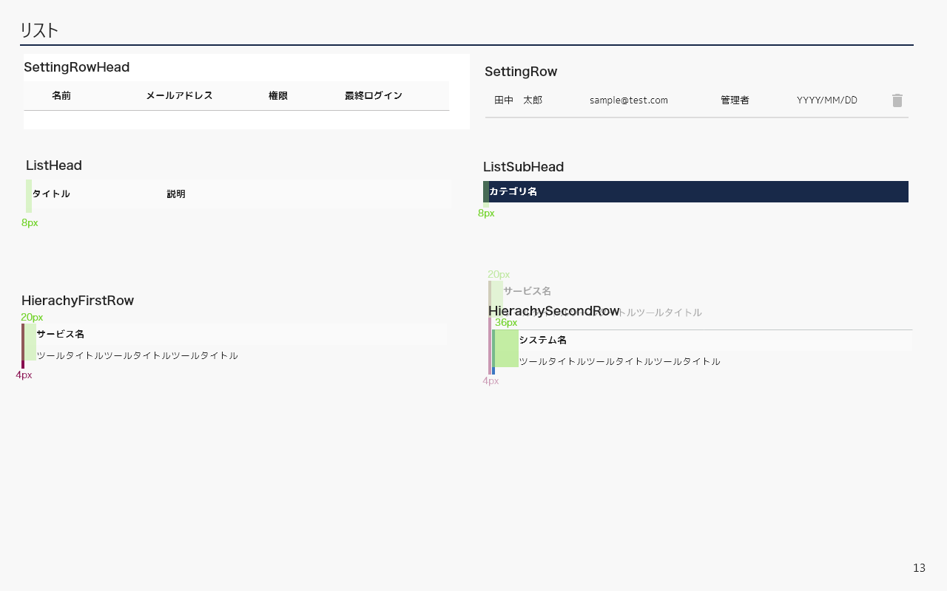
Task: Select the 説明 header in ListHead
Action: [x=176, y=194]
